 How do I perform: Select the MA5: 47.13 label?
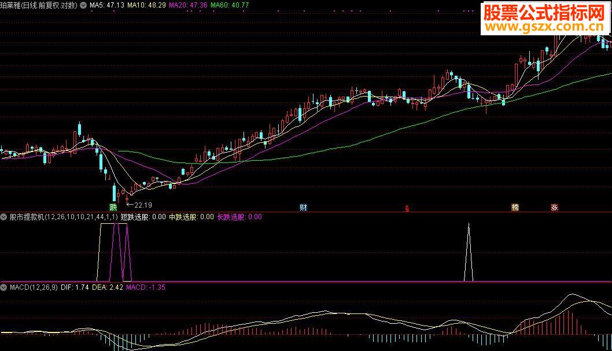coord(107,5)
